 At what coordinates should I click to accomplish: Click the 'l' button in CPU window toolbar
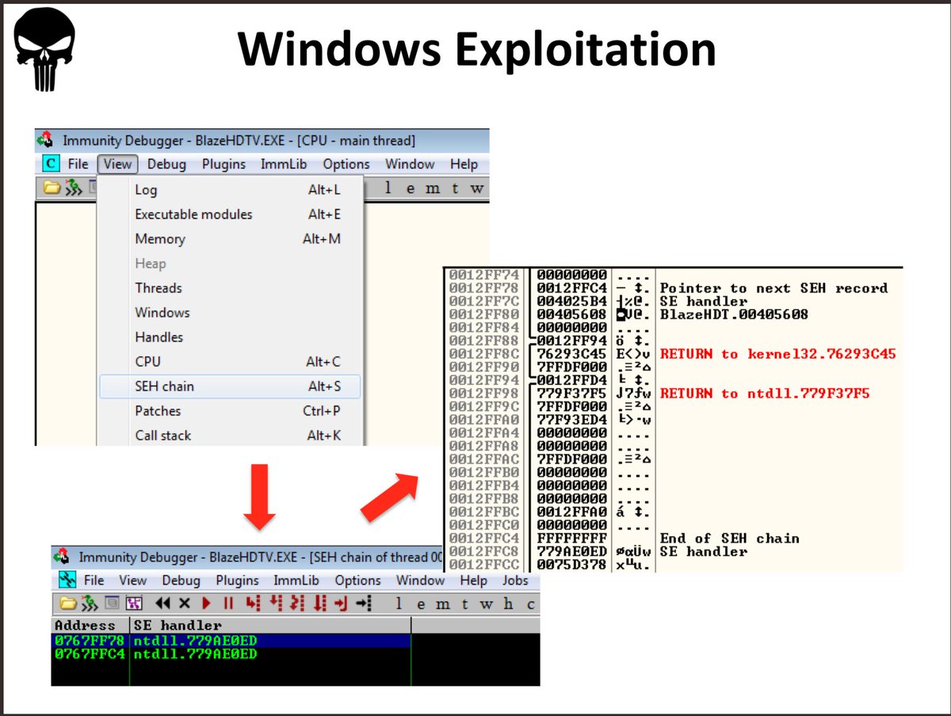click(x=388, y=188)
